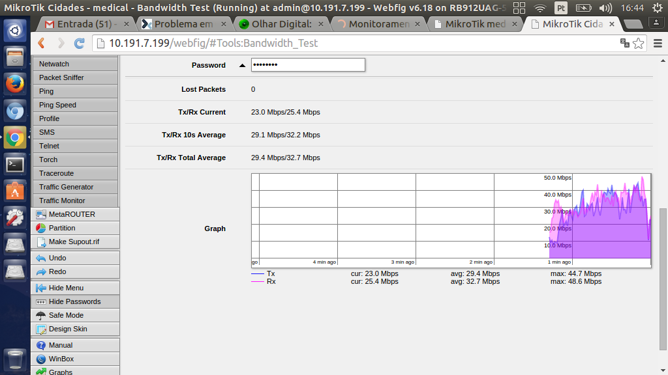Click the Undo button
The image size is (668, 375).
75,258
